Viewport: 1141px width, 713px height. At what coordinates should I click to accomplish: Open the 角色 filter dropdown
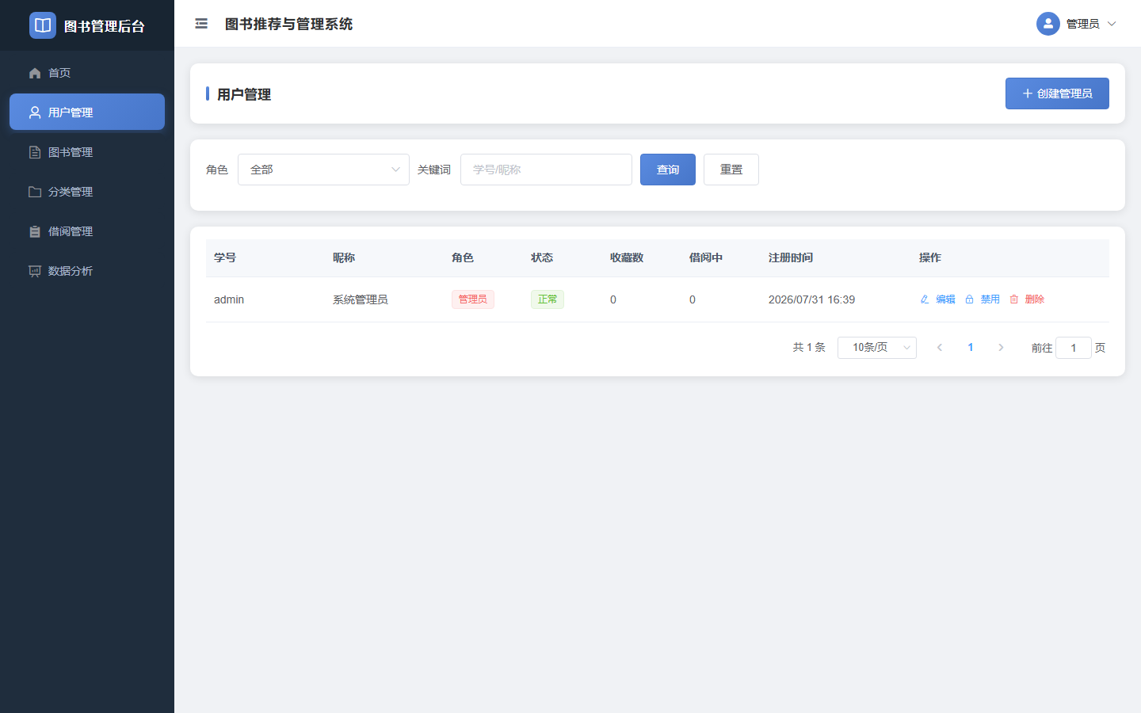[323, 170]
